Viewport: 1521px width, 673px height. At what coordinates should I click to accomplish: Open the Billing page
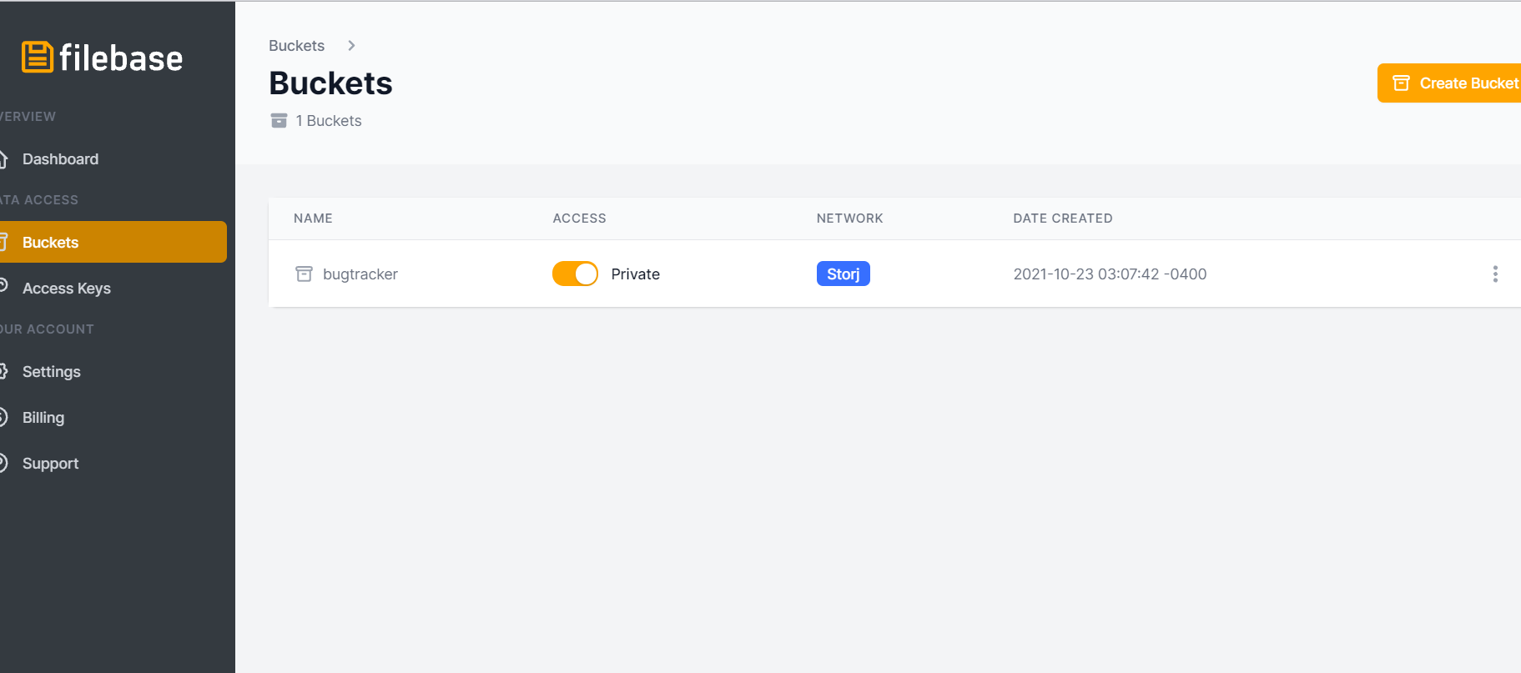click(43, 418)
